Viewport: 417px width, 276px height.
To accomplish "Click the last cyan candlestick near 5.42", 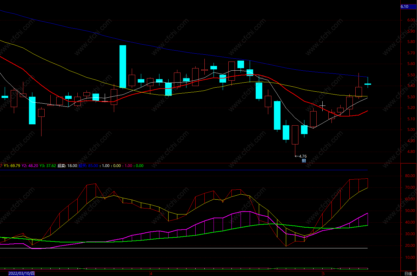I will point(368,84).
